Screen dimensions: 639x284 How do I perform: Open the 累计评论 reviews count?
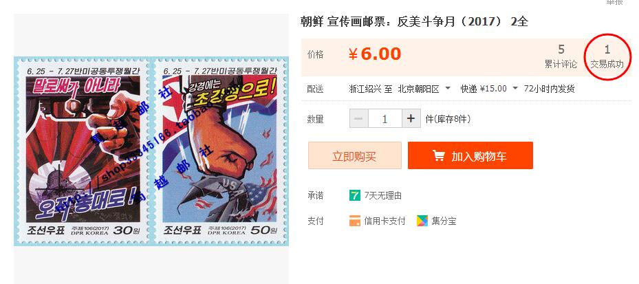tap(561, 56)
